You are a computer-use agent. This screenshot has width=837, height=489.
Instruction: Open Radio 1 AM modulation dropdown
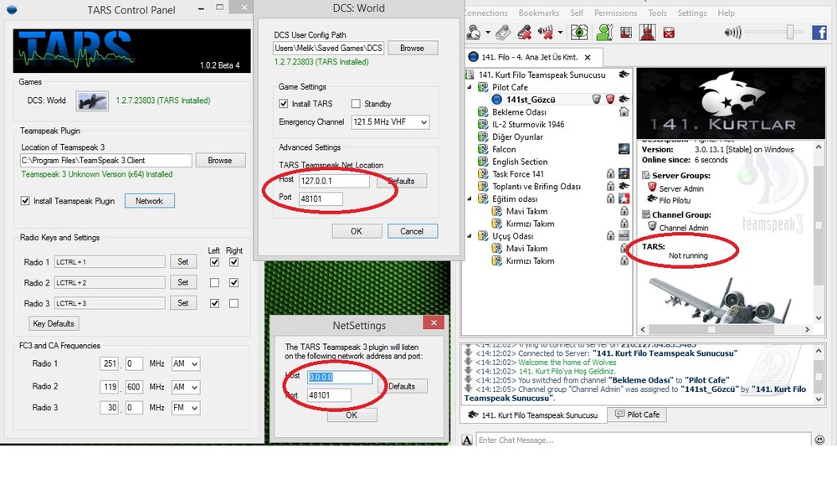pyautogui.click(x=185, y=363)
